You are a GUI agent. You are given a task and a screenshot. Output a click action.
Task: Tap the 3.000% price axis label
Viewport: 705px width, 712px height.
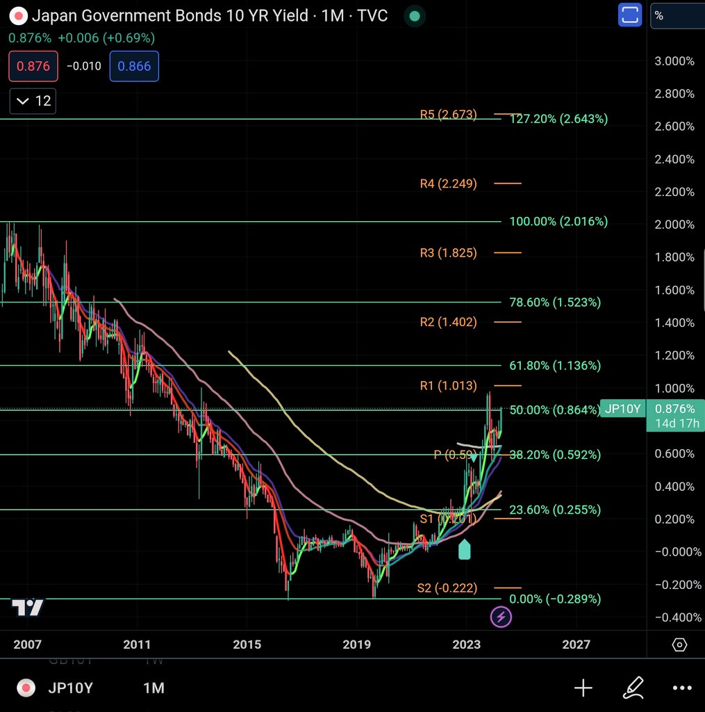[674, 61]
